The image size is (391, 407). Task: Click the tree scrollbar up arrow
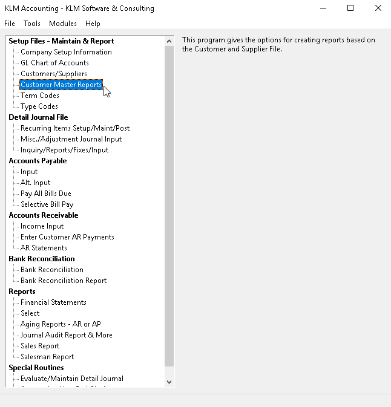click(x=169, y=41)
